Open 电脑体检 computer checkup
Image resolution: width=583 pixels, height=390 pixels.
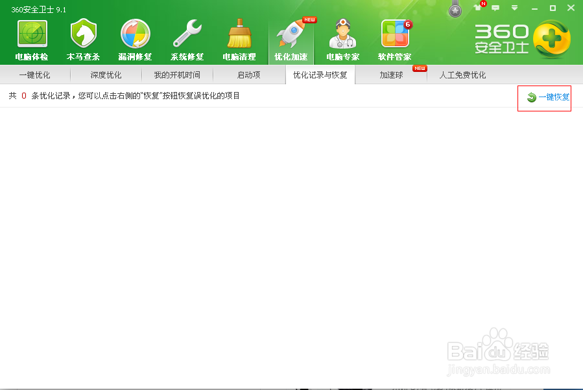coord(32,40)
